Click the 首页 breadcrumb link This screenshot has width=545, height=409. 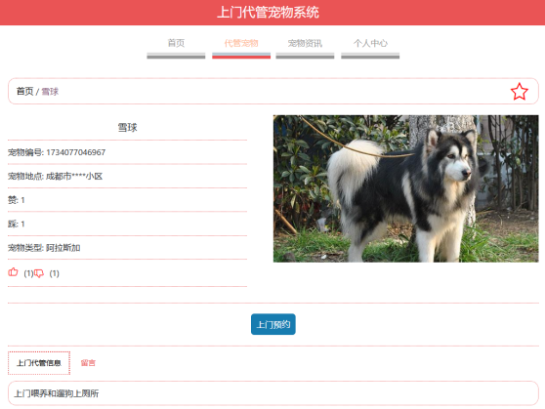(x=24, y=92)
